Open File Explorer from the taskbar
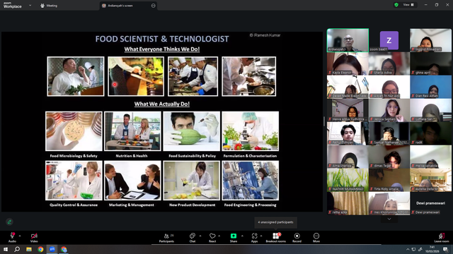This screenshot has width=453, height=254. click(29, 249)
